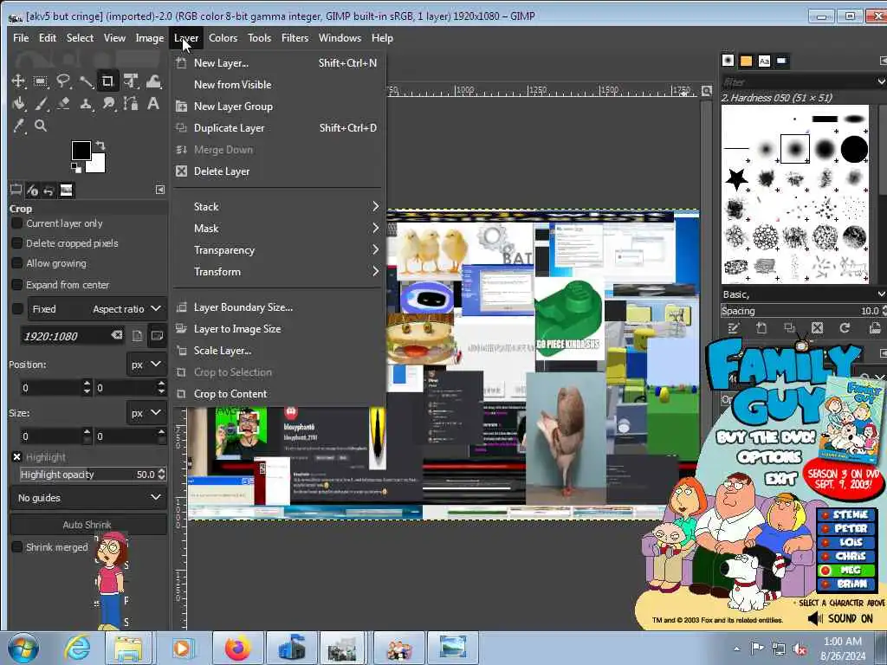Toggle Allow growing checkbox

pyautogui.click(x=17, y=263)
